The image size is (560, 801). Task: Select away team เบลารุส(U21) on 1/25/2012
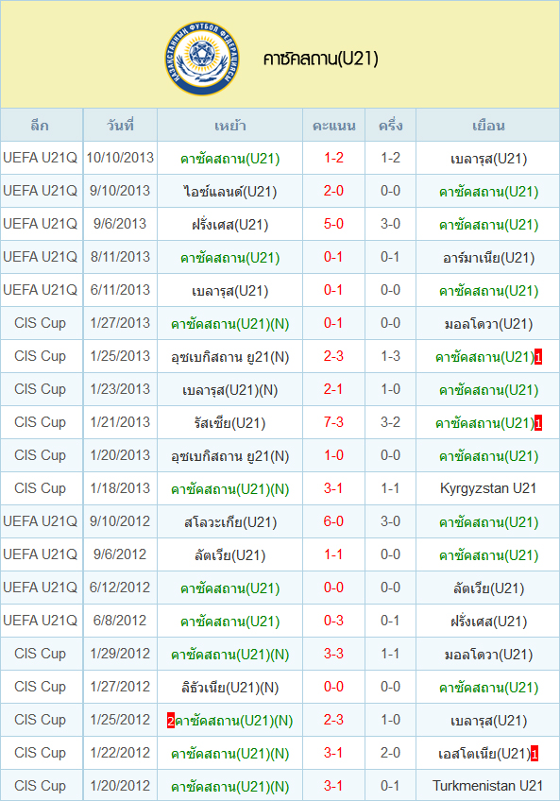click(488, 721)
